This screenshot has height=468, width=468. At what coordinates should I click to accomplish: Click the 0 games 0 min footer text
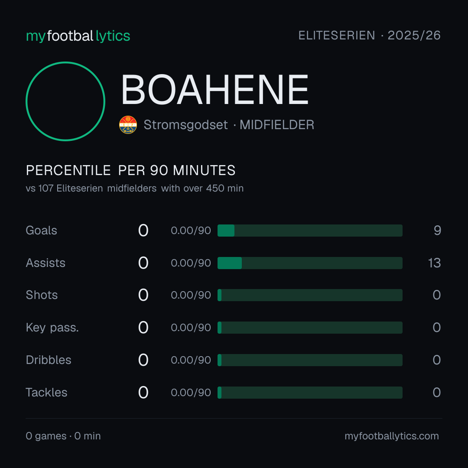click(63, 436)
